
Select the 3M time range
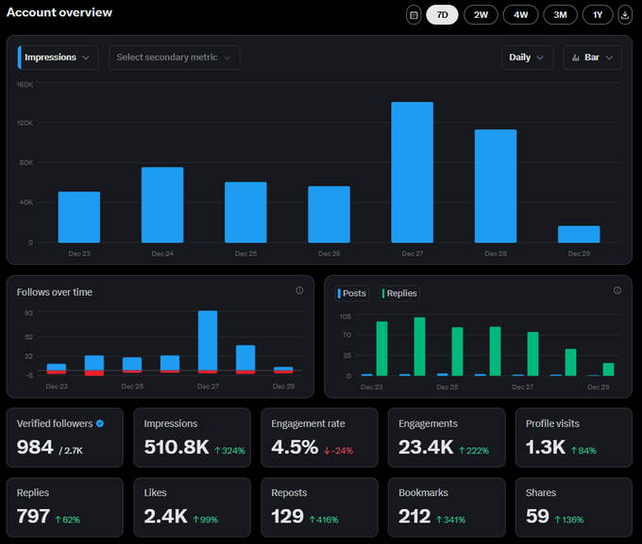[560, 15]
